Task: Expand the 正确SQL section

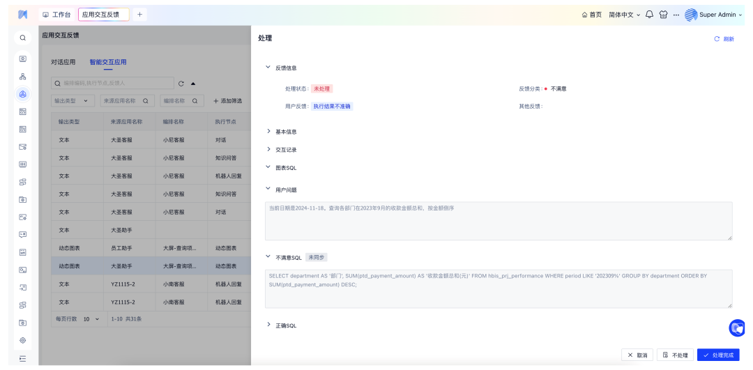Action: point(268,325)
